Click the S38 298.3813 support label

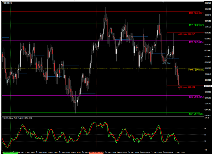pyautogui.click(x=196, y=97)
